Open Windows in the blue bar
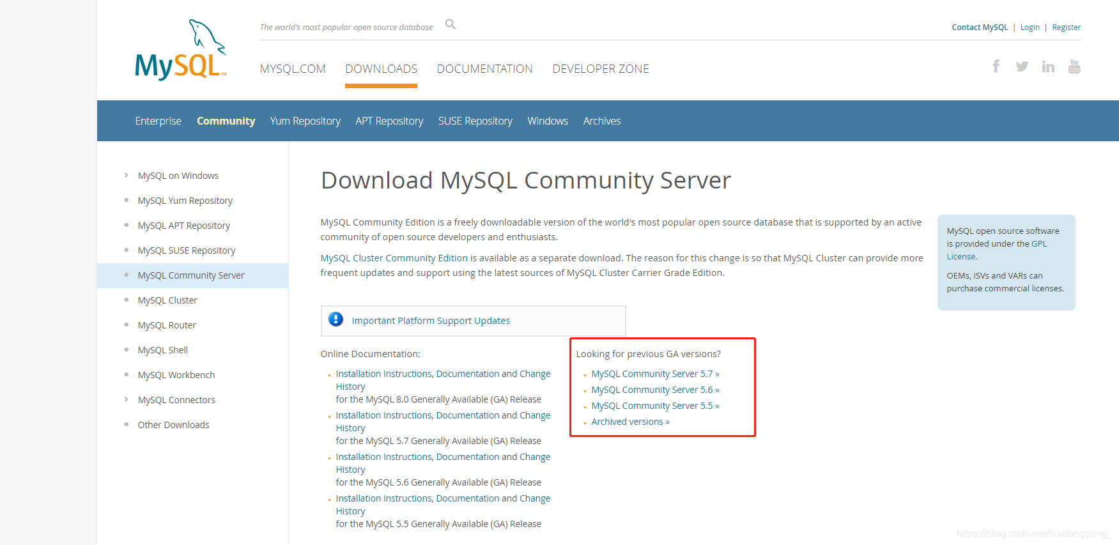This screenshot has height=545, width=1119. click(548, 121)
